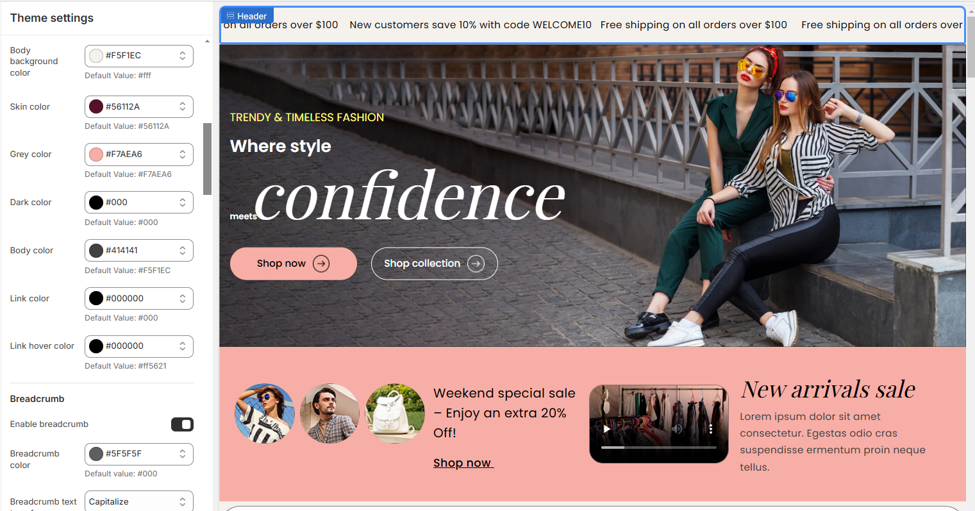Click the Shop now hero button

coord(294,264)
